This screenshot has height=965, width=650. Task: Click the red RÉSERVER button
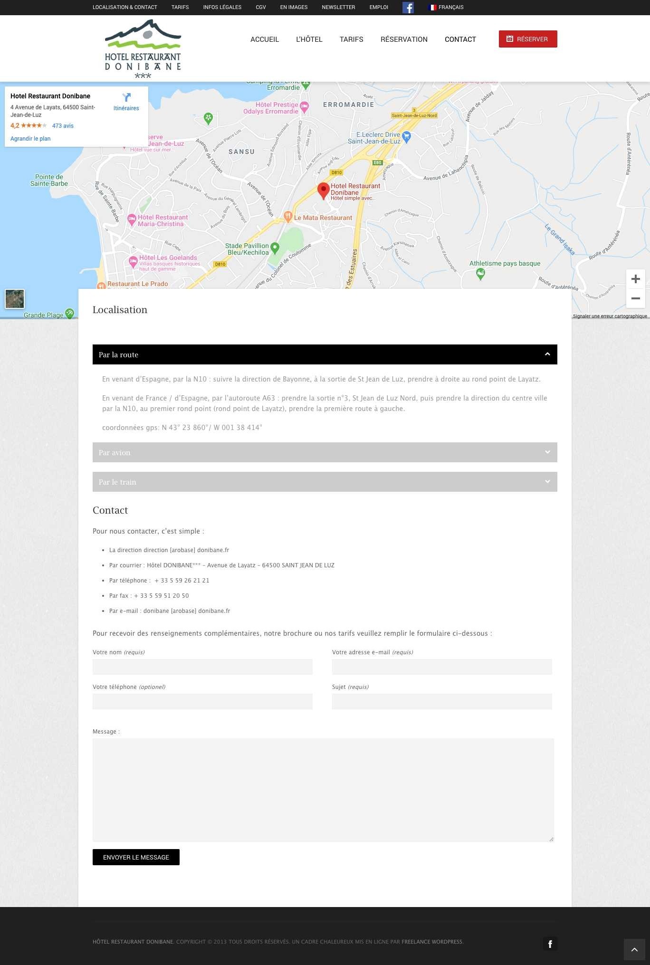(527, 39)
